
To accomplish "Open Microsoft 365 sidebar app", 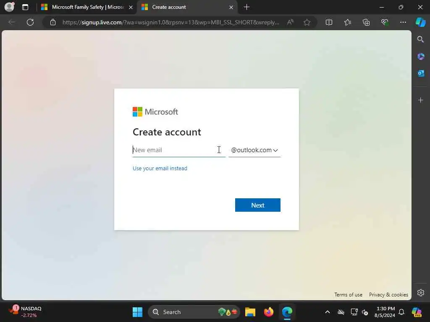I will tap(421, 57).
